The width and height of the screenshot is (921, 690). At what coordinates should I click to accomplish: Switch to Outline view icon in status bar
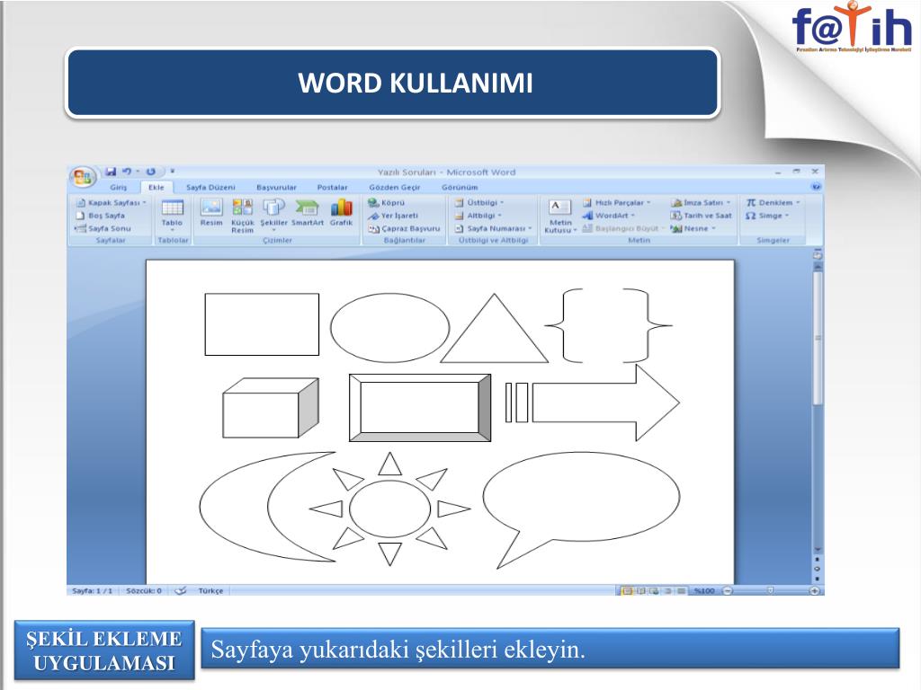coord(668,591)
